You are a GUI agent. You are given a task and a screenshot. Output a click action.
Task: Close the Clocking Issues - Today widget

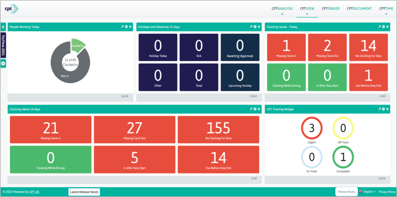tap(387, 27)
